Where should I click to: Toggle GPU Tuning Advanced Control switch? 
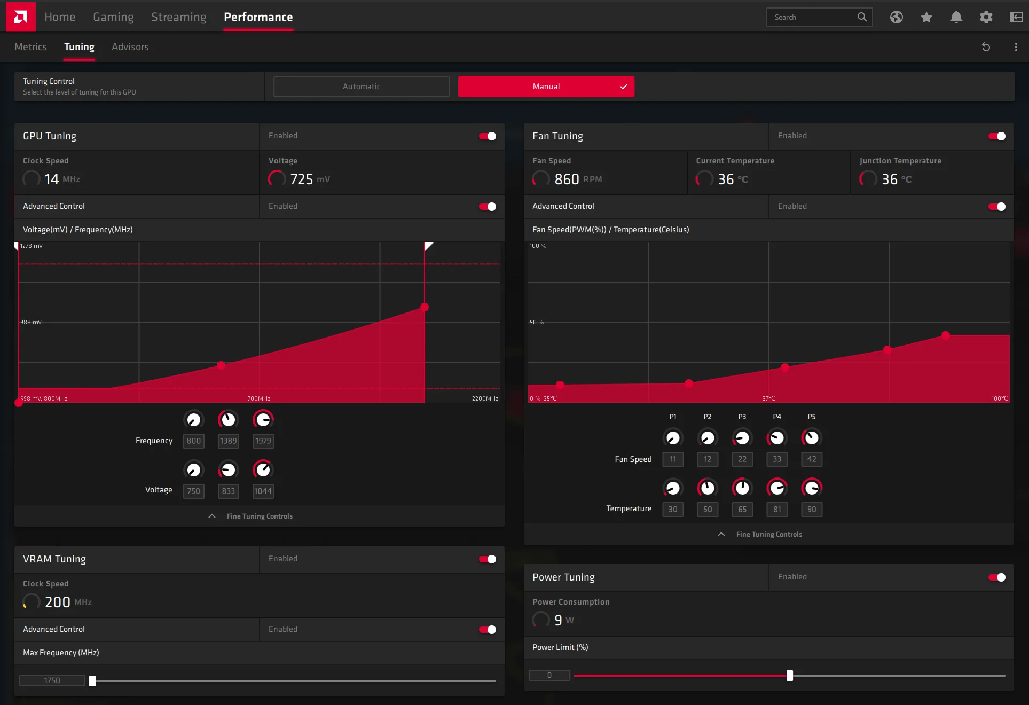pos(488,207)
